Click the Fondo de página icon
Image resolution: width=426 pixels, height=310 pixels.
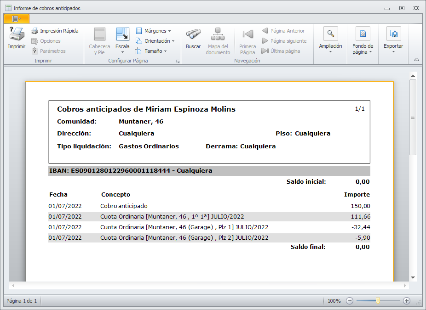363,34
